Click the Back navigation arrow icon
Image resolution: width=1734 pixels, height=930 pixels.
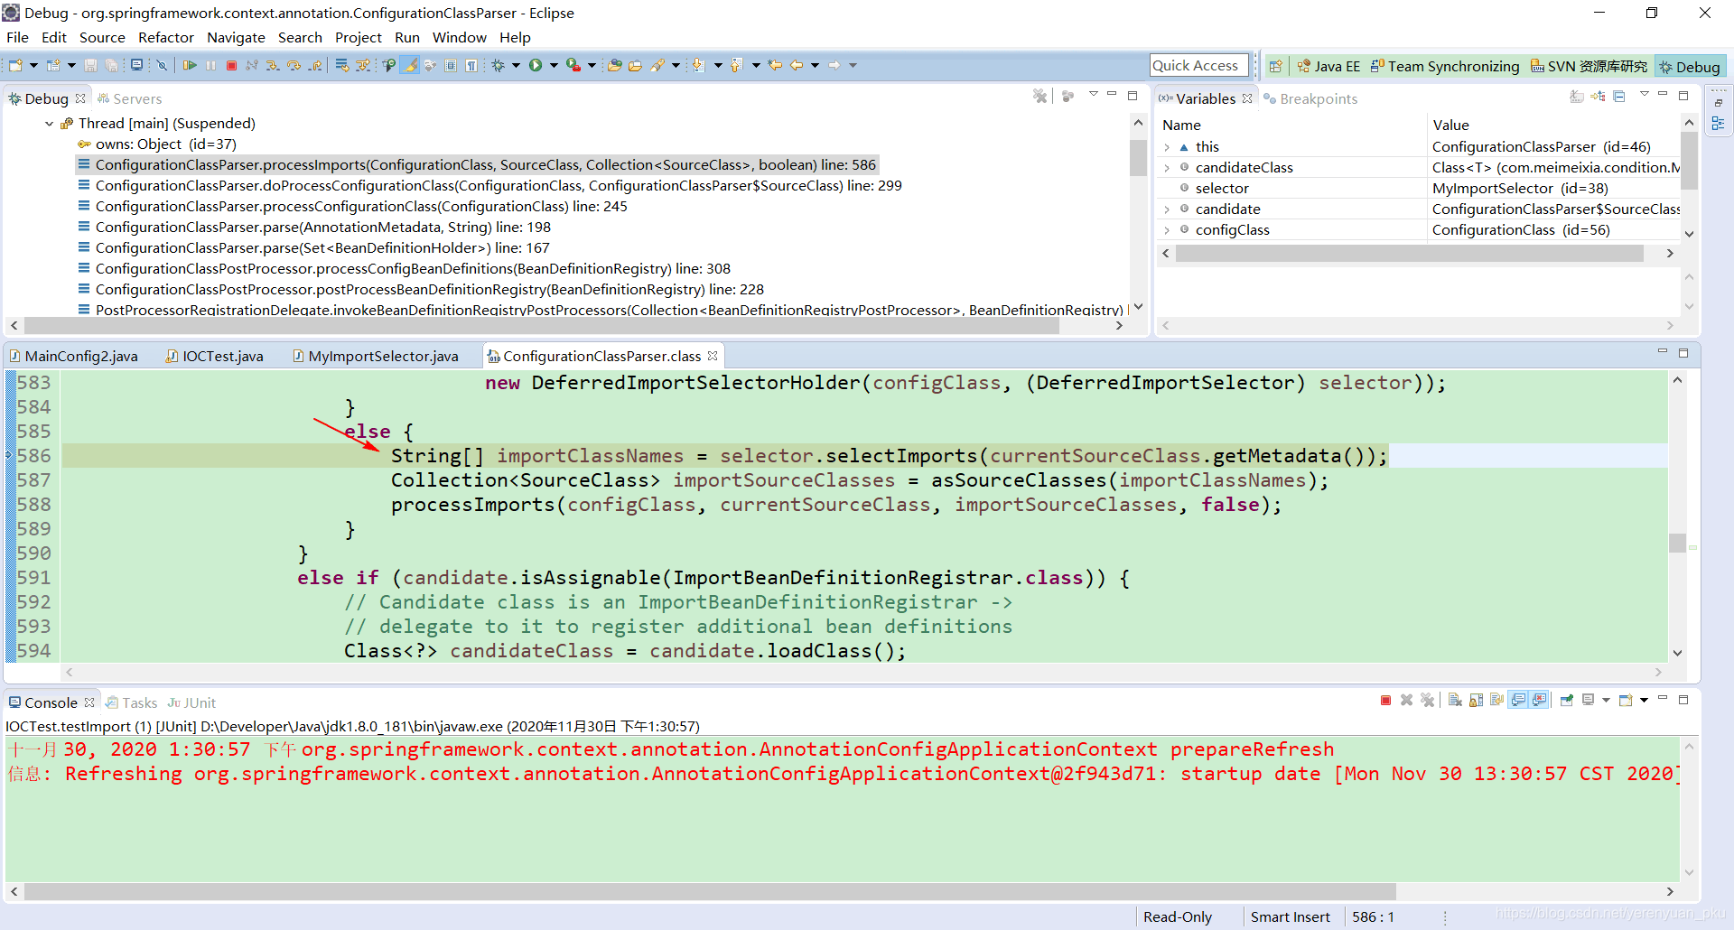(797, 65)
